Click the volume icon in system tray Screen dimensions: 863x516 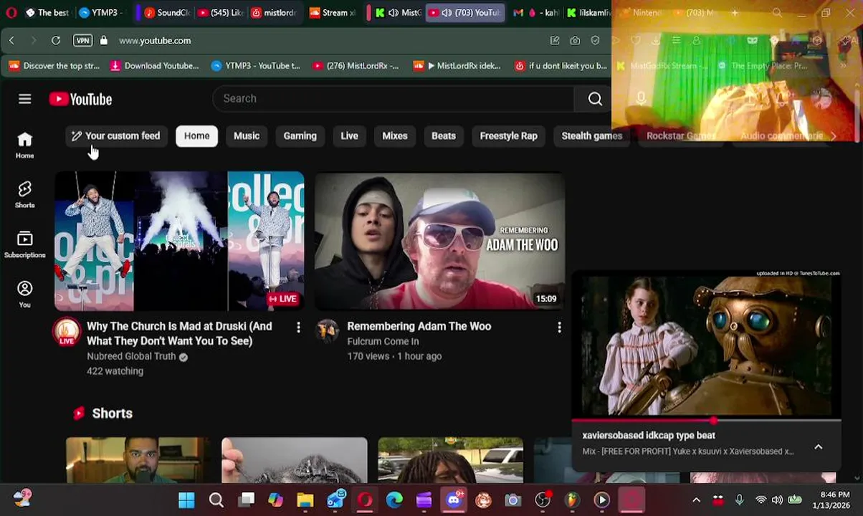[x=777, y=500]
